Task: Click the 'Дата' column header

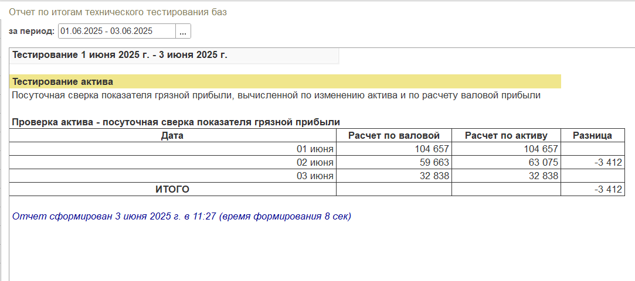Action: point(172,136)
